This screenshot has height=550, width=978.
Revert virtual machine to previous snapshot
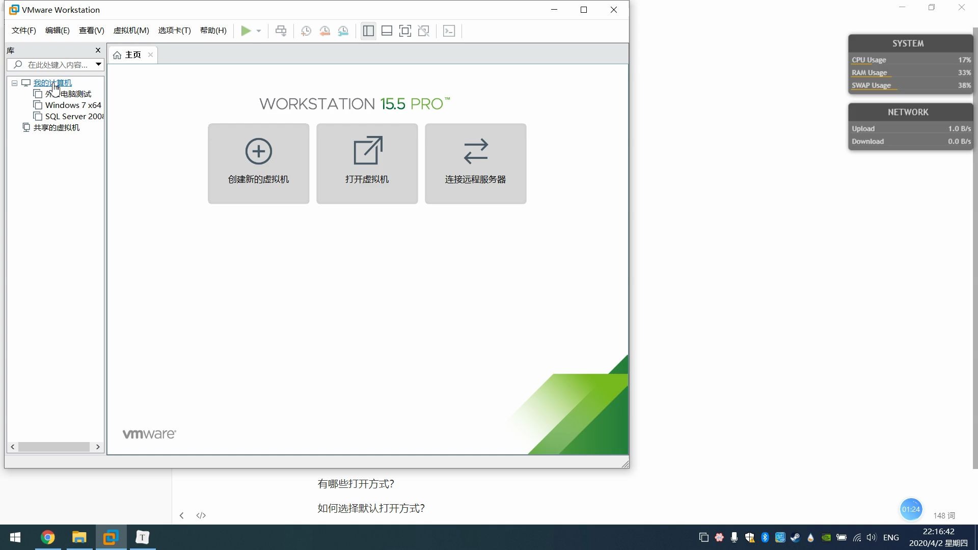point(324,31)
